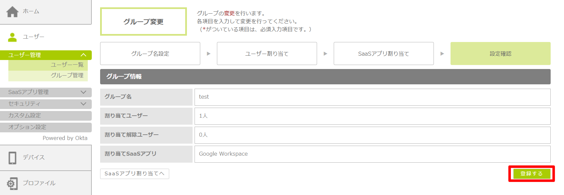Image resolution: width=564 pixels, height=195 pixels.
Task: Collapse the ユーザー管理 section chevron
Action: [x=83, y=55]
